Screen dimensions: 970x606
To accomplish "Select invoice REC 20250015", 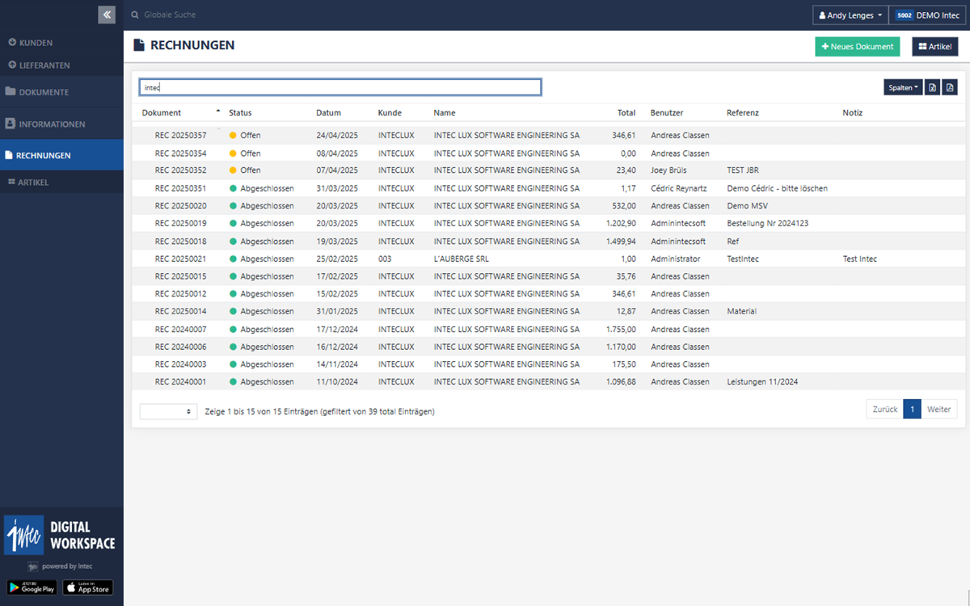I will tap(181, 276).
